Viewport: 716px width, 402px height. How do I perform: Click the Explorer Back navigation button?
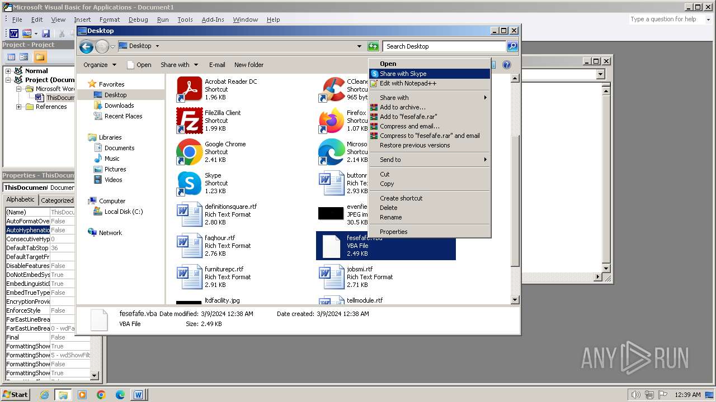click(x=86, y=47)
